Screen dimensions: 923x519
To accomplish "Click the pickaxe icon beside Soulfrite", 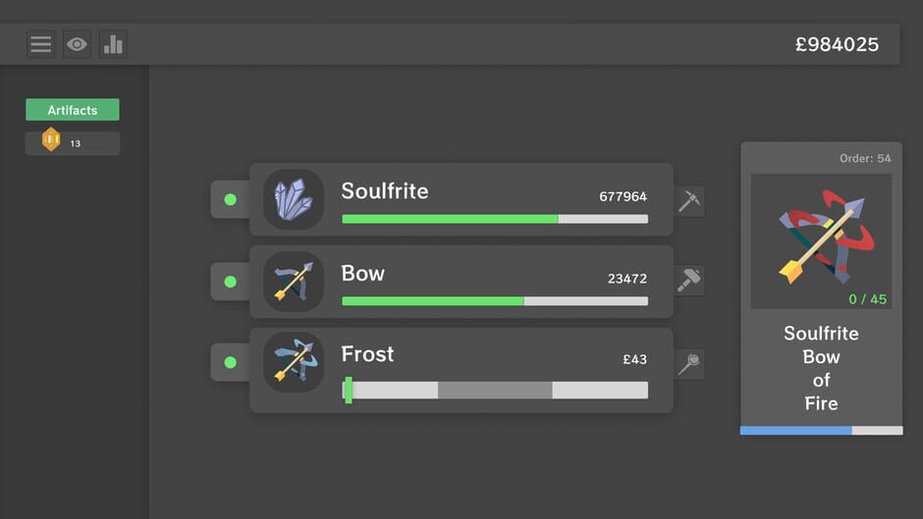I will tap(689, 201).
